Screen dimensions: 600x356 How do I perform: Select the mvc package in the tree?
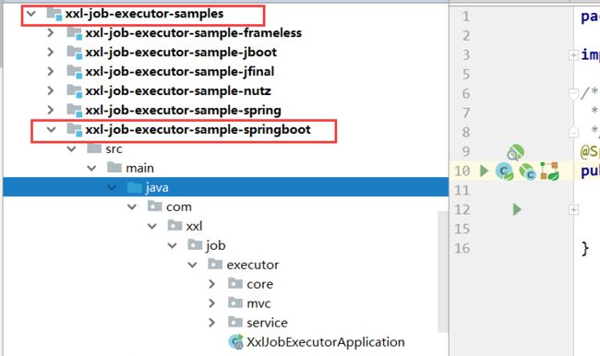249,303
